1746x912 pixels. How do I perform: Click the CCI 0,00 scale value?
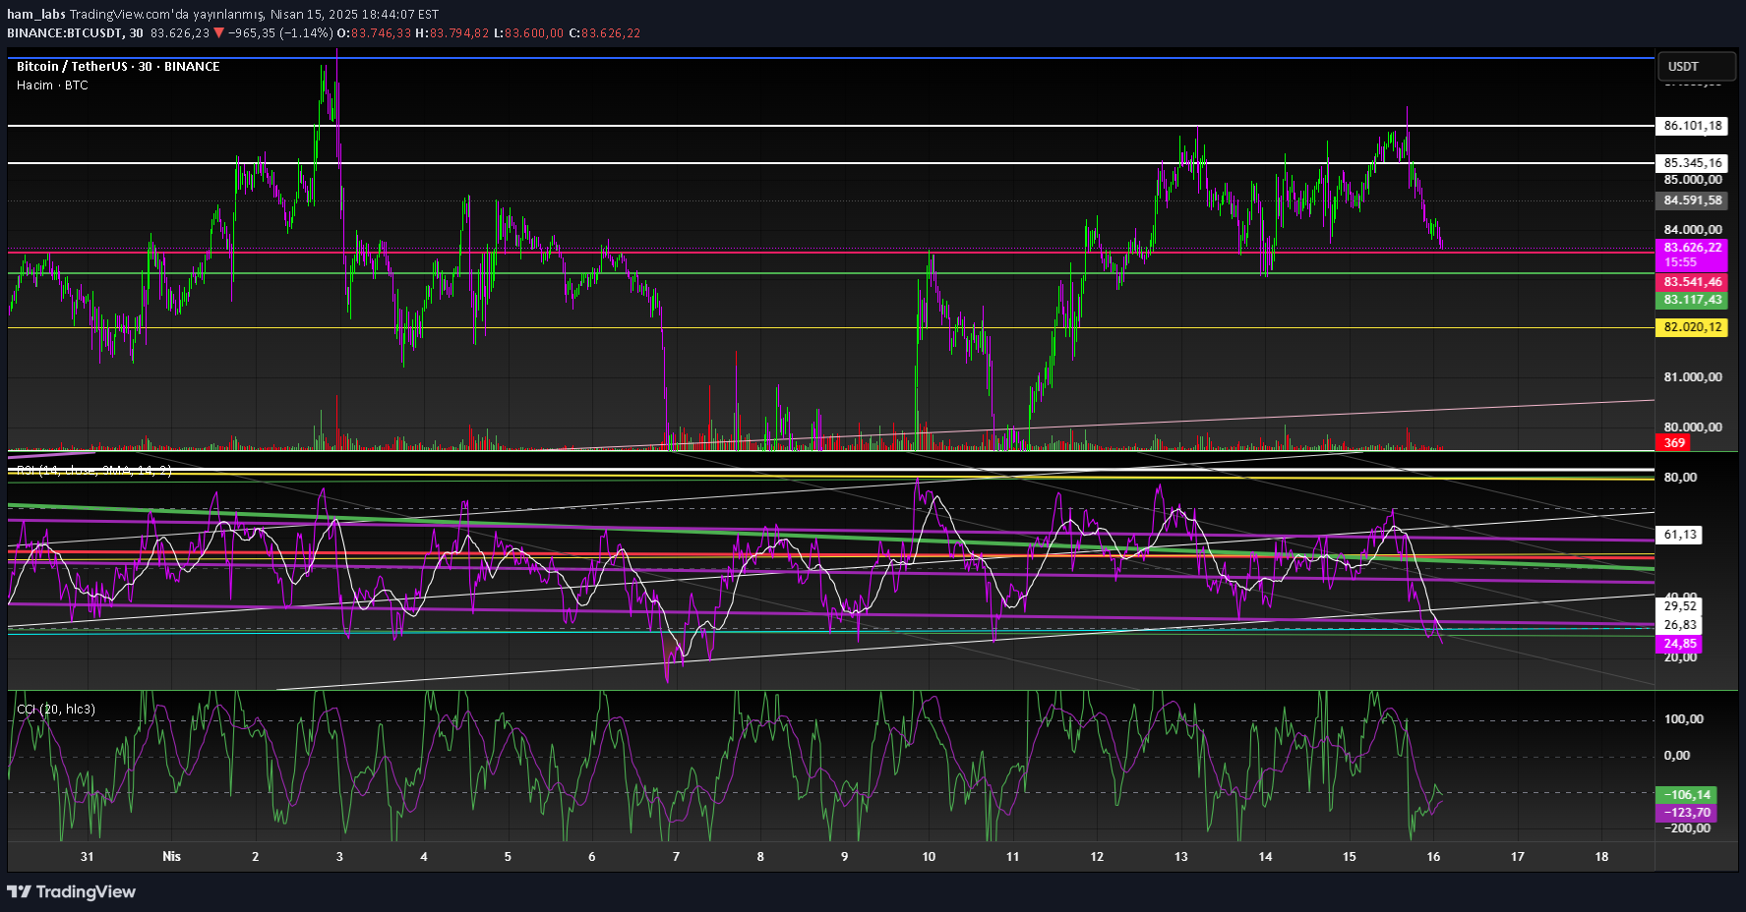1677,756
